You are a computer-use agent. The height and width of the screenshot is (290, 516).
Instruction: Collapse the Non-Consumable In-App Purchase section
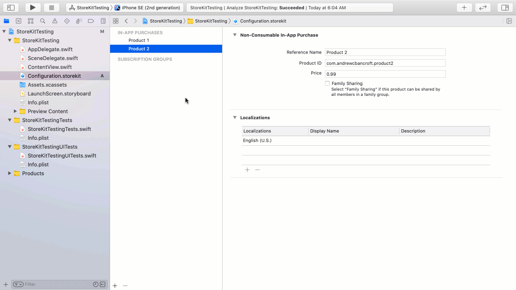(x=235, y=35)
